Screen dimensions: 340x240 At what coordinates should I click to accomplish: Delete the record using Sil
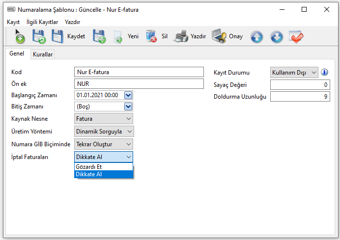point(157,37)
